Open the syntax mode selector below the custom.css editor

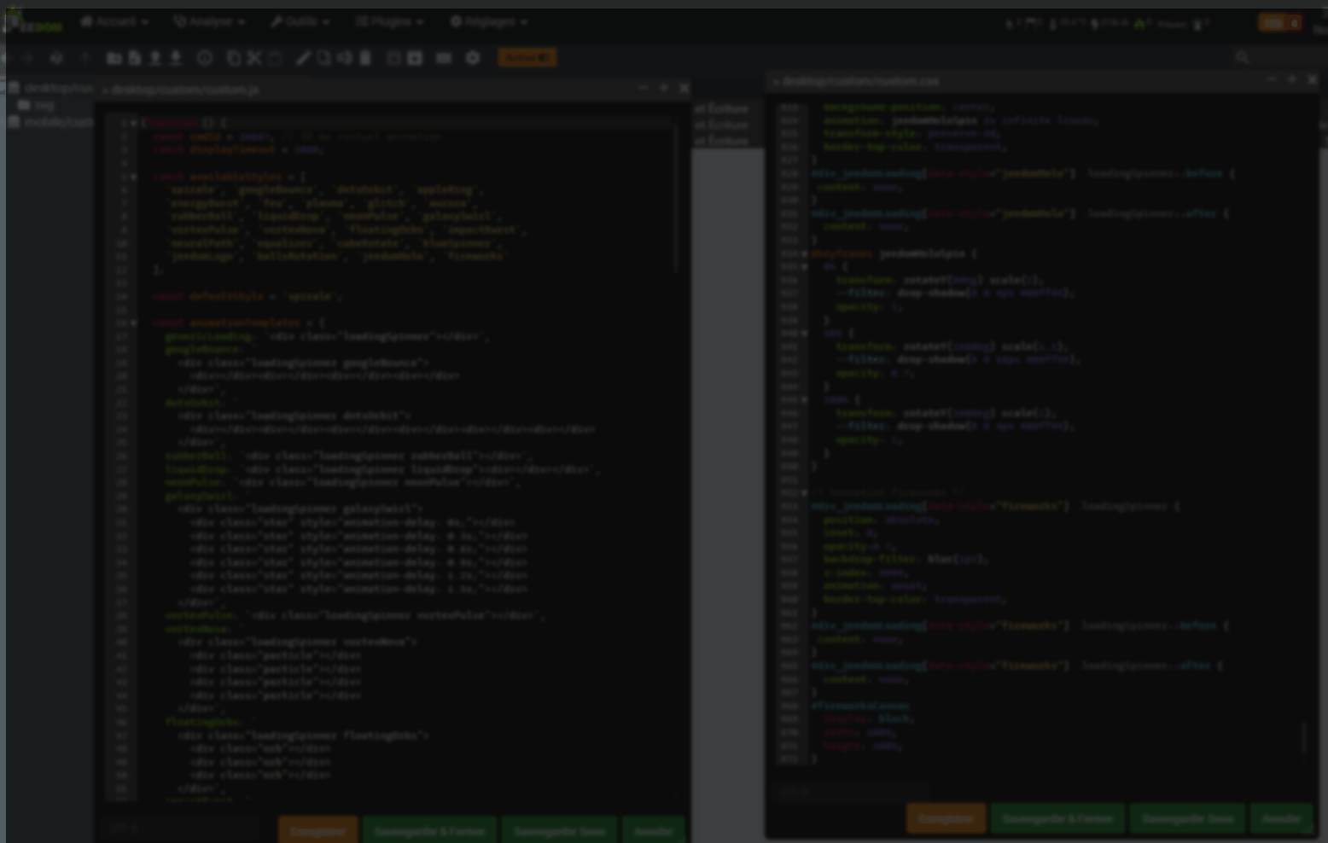[x=851, y=791]
